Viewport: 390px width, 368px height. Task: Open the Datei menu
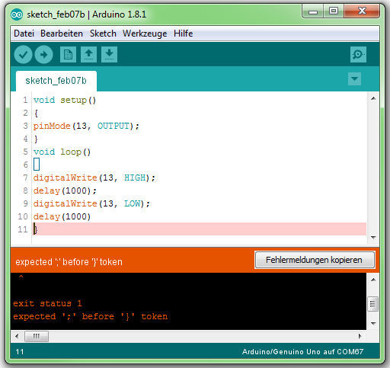24,34
